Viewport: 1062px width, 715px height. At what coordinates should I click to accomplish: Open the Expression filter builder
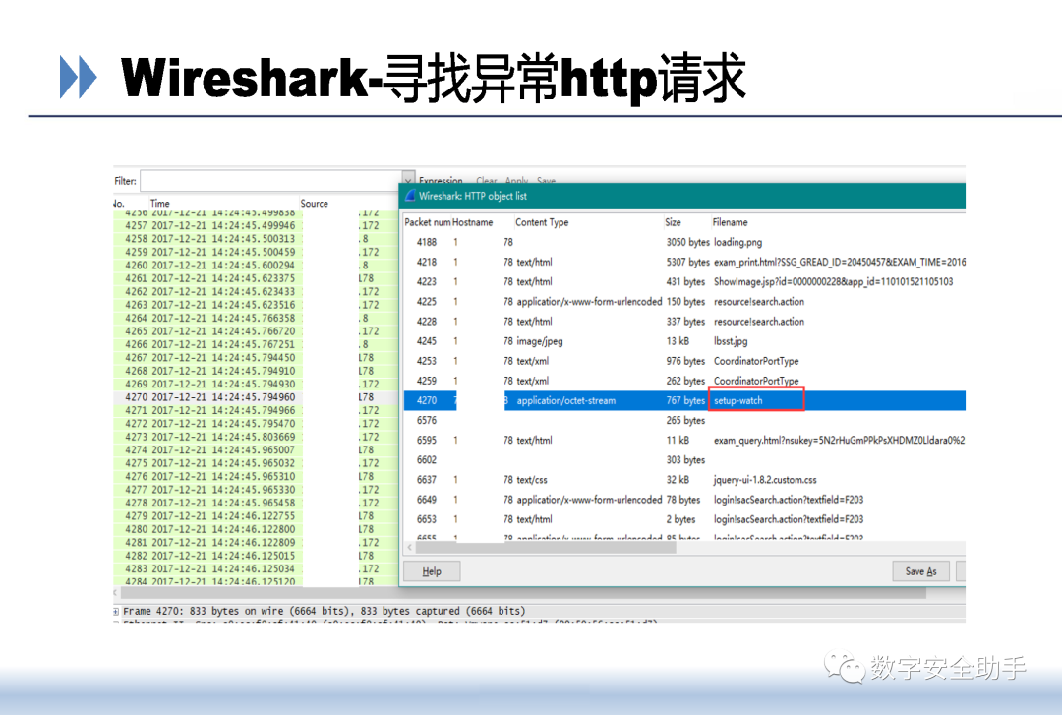click(x=441, y=180)
